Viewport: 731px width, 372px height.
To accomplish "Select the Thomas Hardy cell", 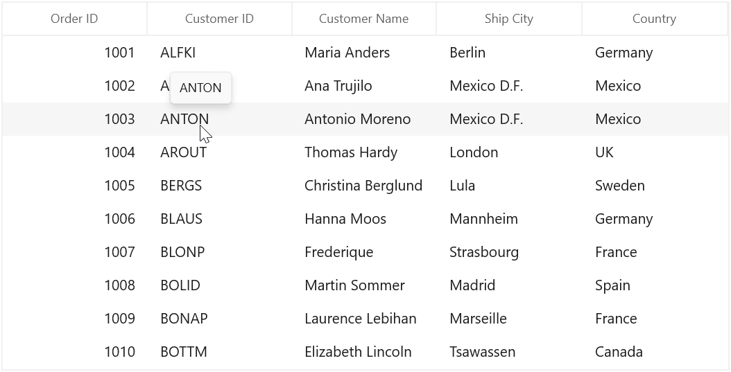I will 364,152.
